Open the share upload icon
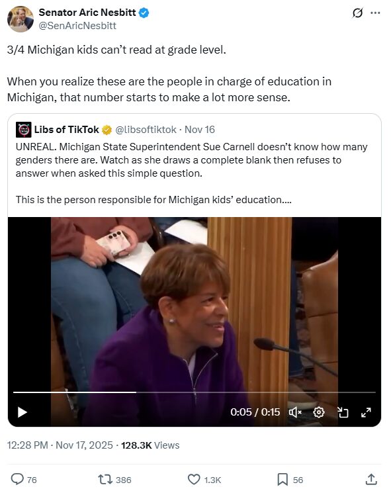The image size is (391, 489). tap(371, 479)
